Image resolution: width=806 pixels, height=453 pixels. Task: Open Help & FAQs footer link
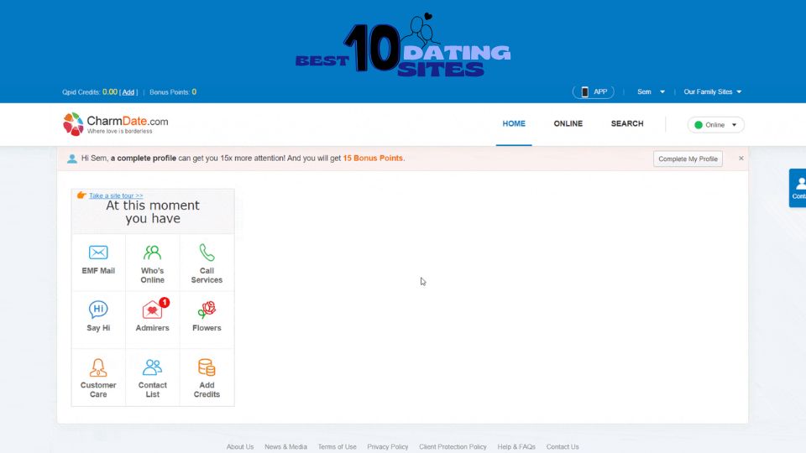point(516,447)
